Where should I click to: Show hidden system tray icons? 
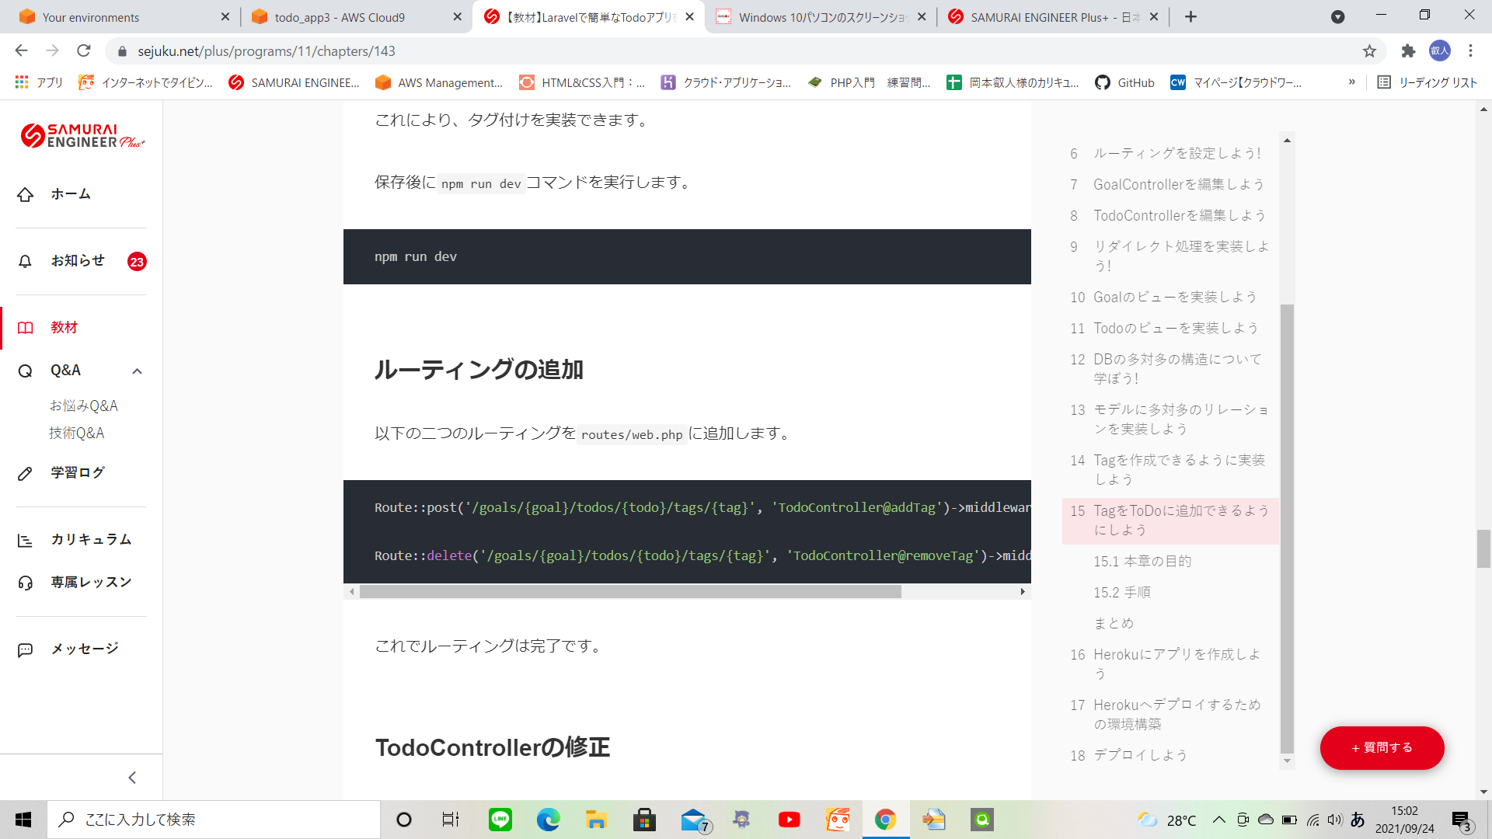coord(1218,820)
